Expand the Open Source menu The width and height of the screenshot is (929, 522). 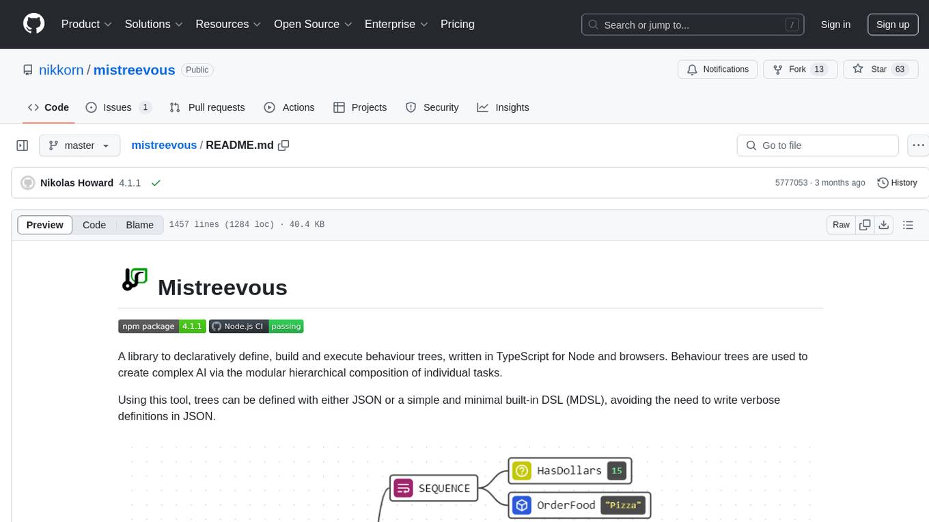[x=313, y=24]
